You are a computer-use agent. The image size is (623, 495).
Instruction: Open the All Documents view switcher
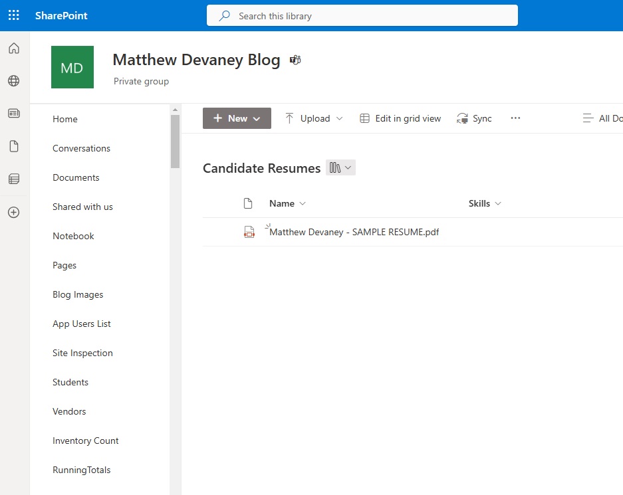tap(602, 118)
